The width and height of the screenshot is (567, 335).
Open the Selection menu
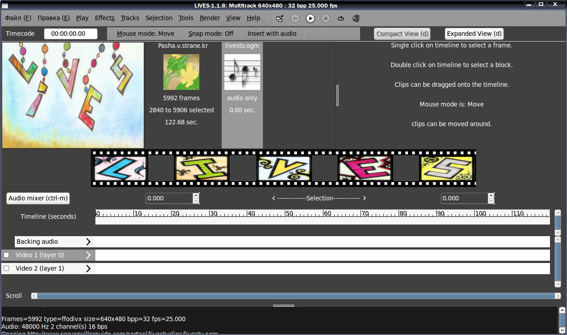(159, 18)
